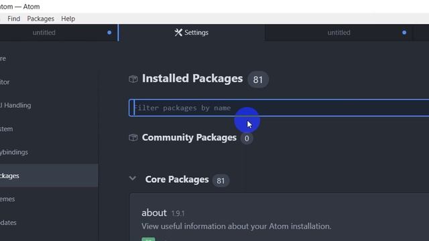Viewport: 429px width, 241px height.
Task: Click the Community Packages box icon
Action: 133,137
